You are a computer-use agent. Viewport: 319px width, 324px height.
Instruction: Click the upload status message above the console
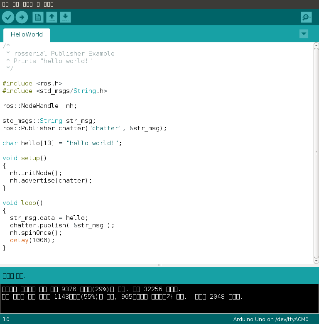[14, 276]
